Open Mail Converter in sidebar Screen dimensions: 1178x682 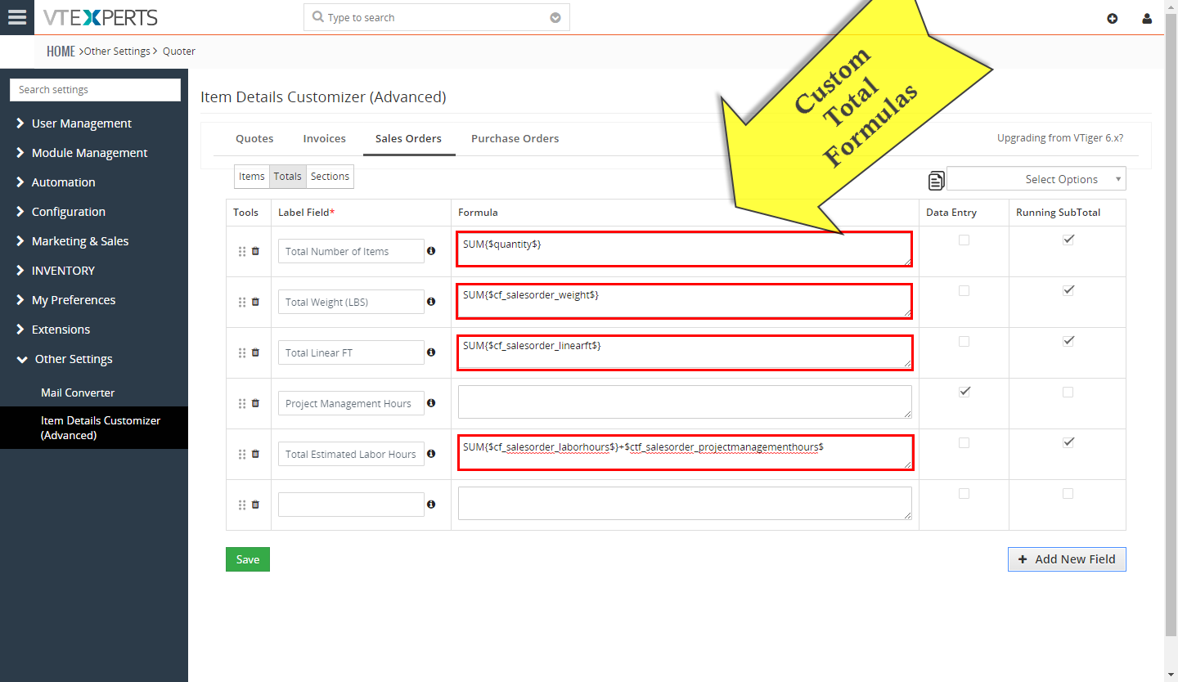pos(78,393)
